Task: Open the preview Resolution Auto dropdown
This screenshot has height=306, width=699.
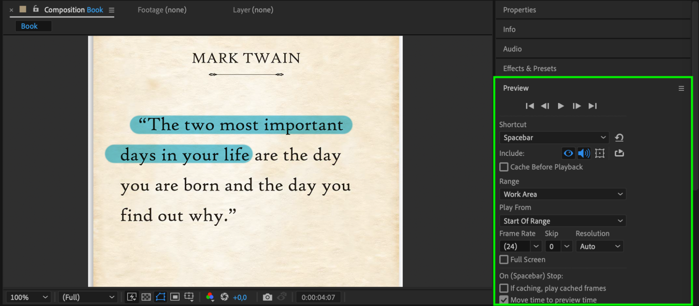Action: point(600,246)
